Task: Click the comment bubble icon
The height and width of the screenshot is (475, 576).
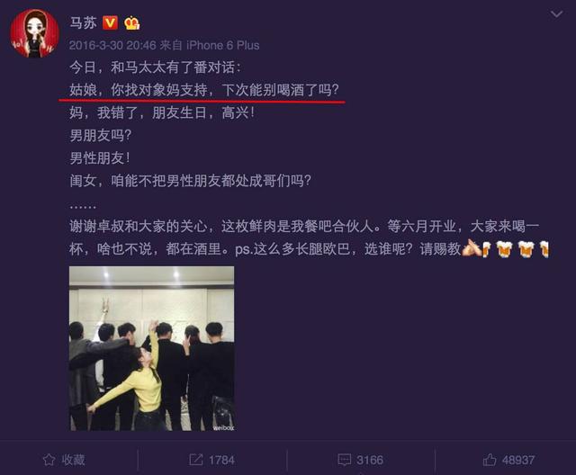Action: point(344,460)
